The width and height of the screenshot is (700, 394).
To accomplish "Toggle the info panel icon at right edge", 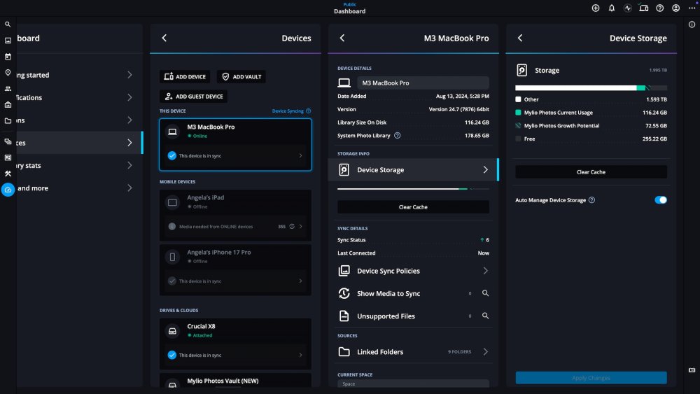I will pos(692,24).
